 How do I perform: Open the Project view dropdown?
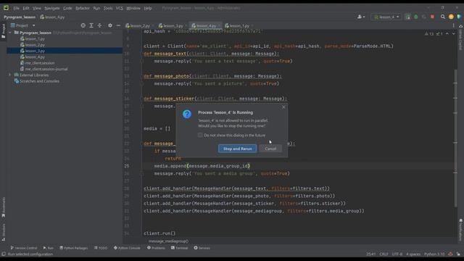tap(22, 26)
